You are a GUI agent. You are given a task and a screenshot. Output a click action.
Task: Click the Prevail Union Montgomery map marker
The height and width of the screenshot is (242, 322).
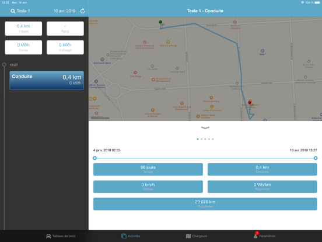pos(153,79)
